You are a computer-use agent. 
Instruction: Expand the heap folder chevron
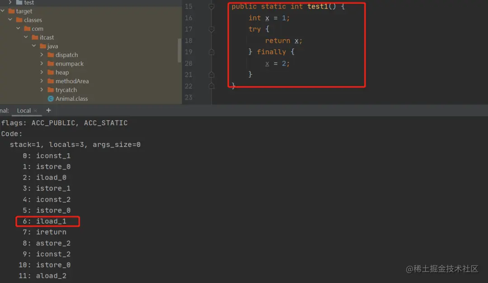pos(42,72)
